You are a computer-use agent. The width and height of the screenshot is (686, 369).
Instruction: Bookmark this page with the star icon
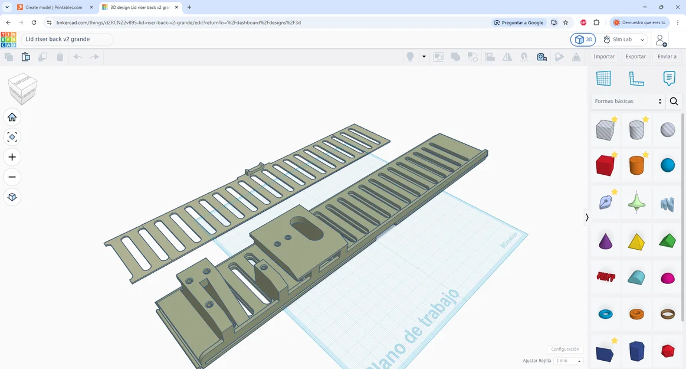pyautogui.click(x=566, y=22)
